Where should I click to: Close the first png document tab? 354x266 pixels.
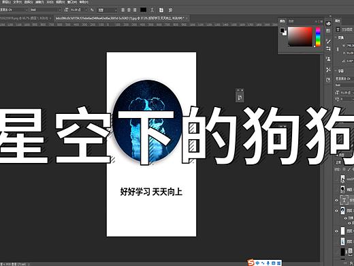50,18
